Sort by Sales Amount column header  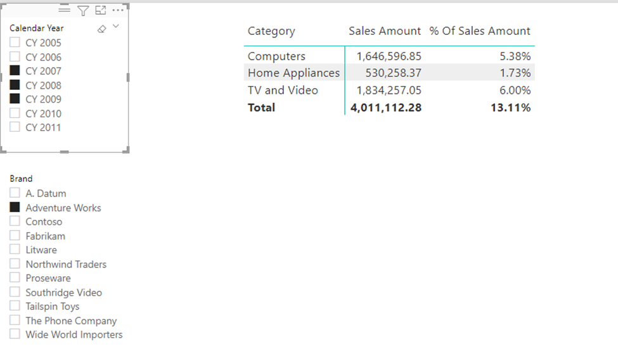point(385,31)
